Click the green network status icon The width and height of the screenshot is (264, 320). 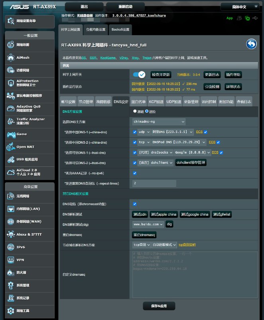pyautogui.click(x=247, y=18)
